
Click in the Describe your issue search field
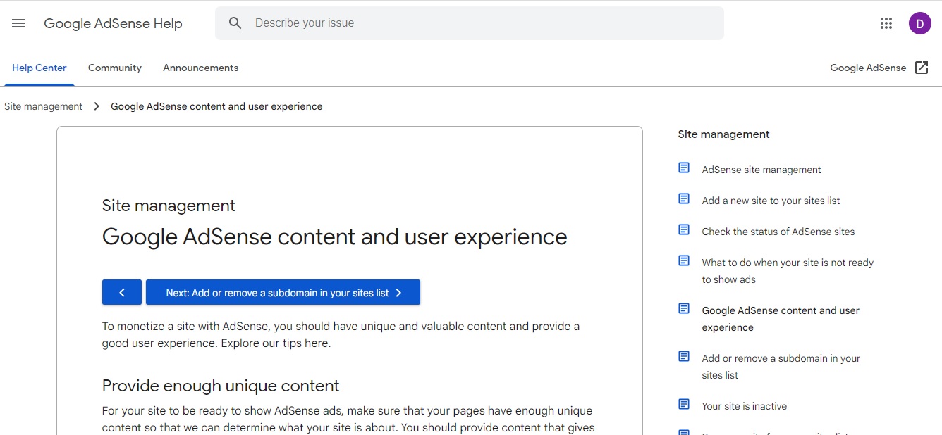click(x=470, y=23)
